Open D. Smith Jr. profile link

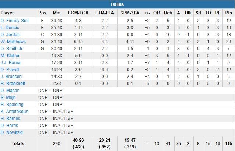13,49
